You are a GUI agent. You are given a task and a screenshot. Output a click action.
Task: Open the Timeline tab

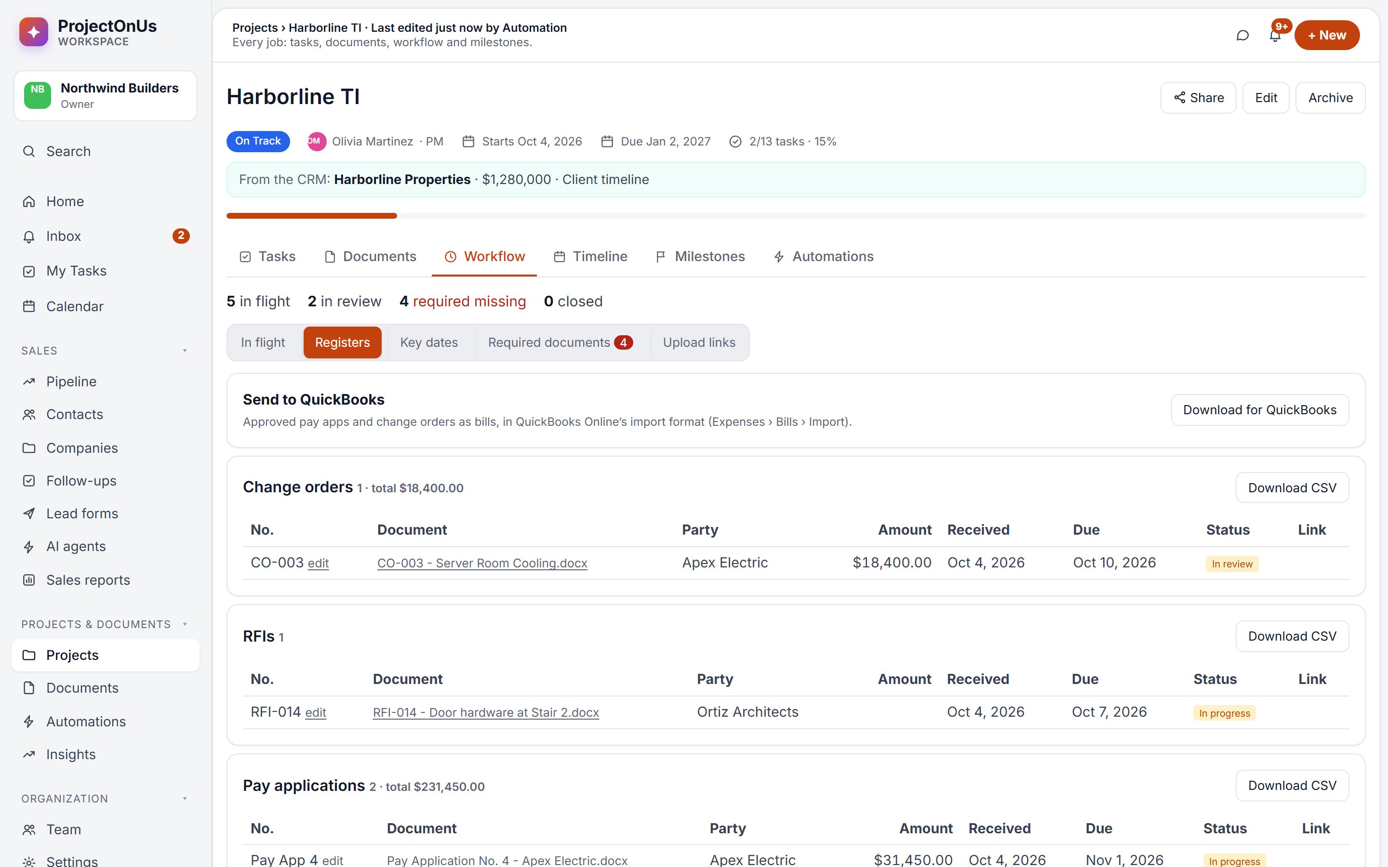tap(590, 256)
